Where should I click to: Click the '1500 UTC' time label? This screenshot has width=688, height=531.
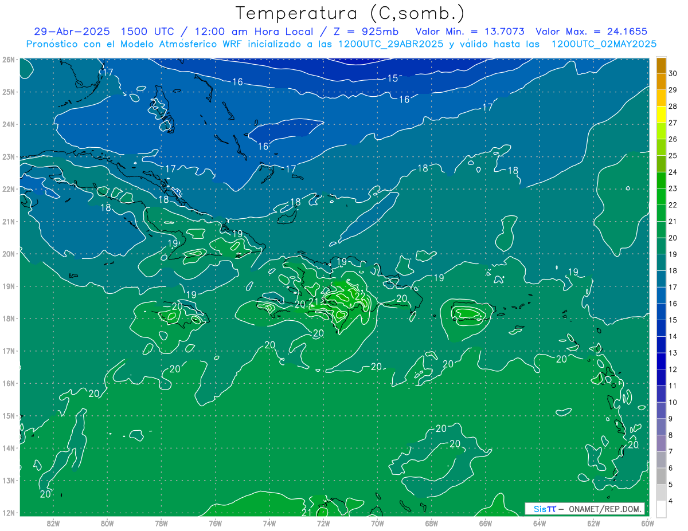point(149,32)
